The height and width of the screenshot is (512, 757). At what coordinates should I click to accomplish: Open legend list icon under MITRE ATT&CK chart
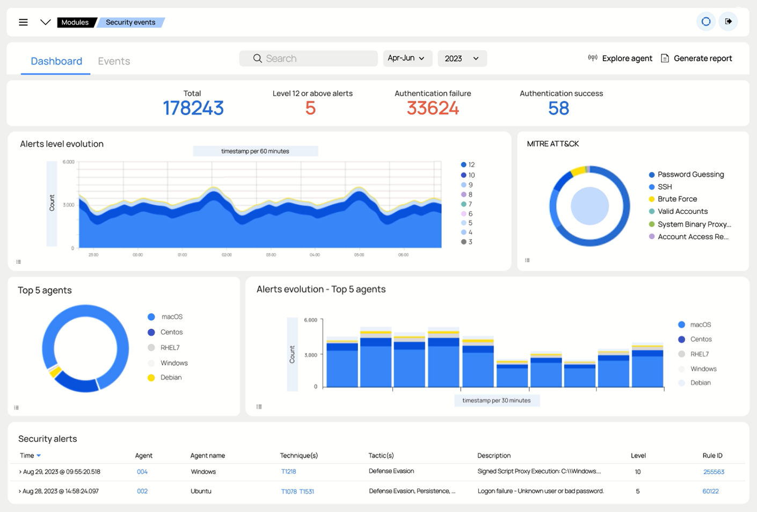coord(527,260)
